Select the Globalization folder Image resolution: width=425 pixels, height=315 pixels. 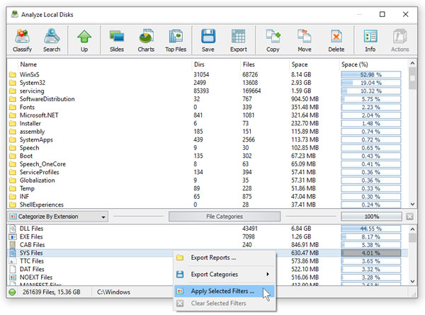pyautogui.click(x=208, y=180)
